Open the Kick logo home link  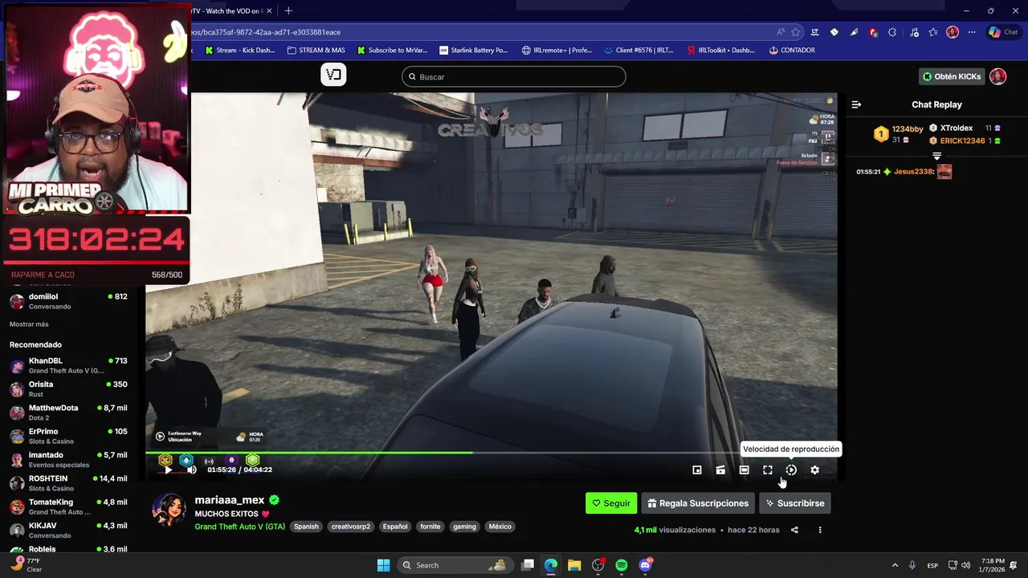(x=333, y=75)
